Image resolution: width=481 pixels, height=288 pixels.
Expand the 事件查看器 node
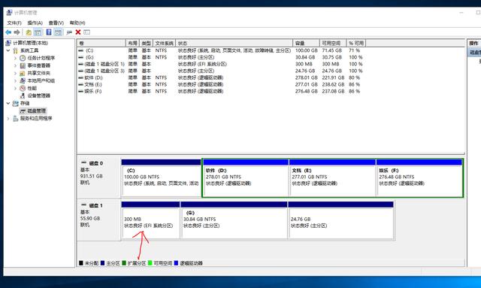click(x=15, y=65)
